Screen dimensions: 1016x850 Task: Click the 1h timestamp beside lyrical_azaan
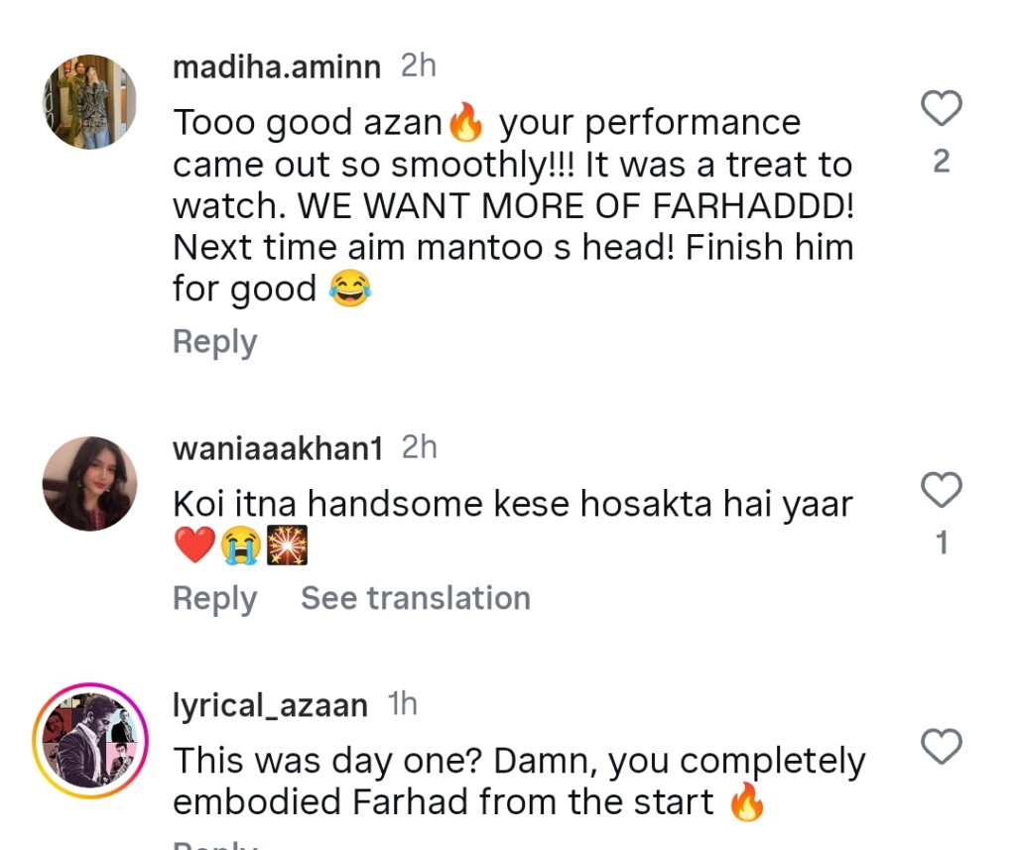tap(402, 705)
